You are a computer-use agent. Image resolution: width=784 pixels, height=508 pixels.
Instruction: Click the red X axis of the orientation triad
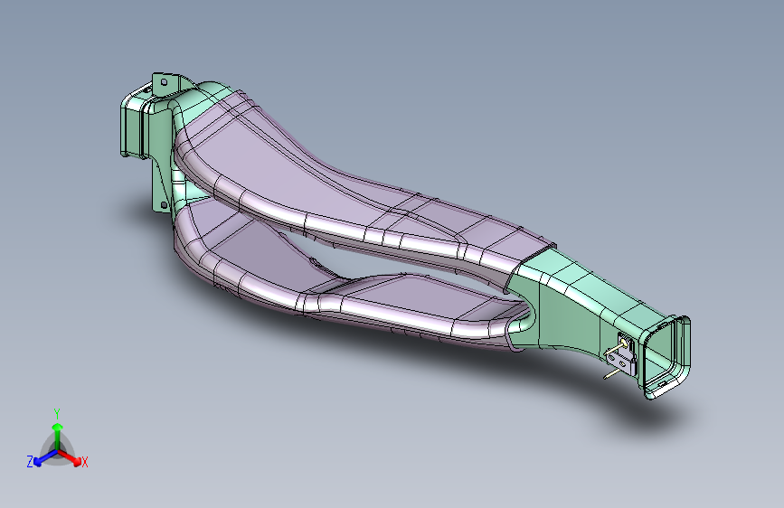pyautogui.click(x=70, y=456)
